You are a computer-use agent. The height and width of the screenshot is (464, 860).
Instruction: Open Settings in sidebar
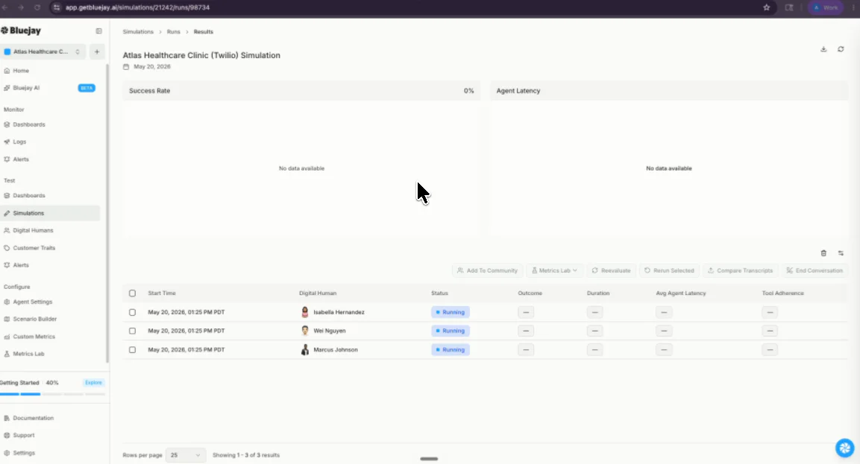pos(24,453)
